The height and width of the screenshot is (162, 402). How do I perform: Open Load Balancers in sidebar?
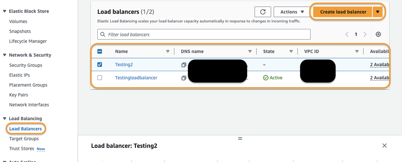(x=26, y=129)
